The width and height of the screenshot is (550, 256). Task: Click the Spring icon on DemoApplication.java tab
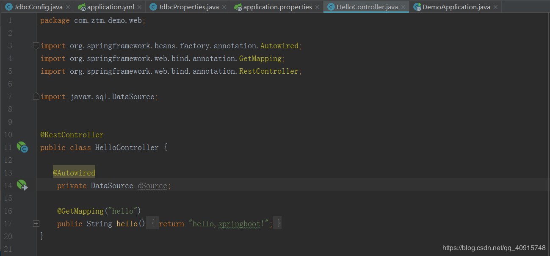pos(417,7)
